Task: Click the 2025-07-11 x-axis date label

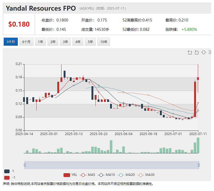Action: pyautogui.click(x=198, y=134)
